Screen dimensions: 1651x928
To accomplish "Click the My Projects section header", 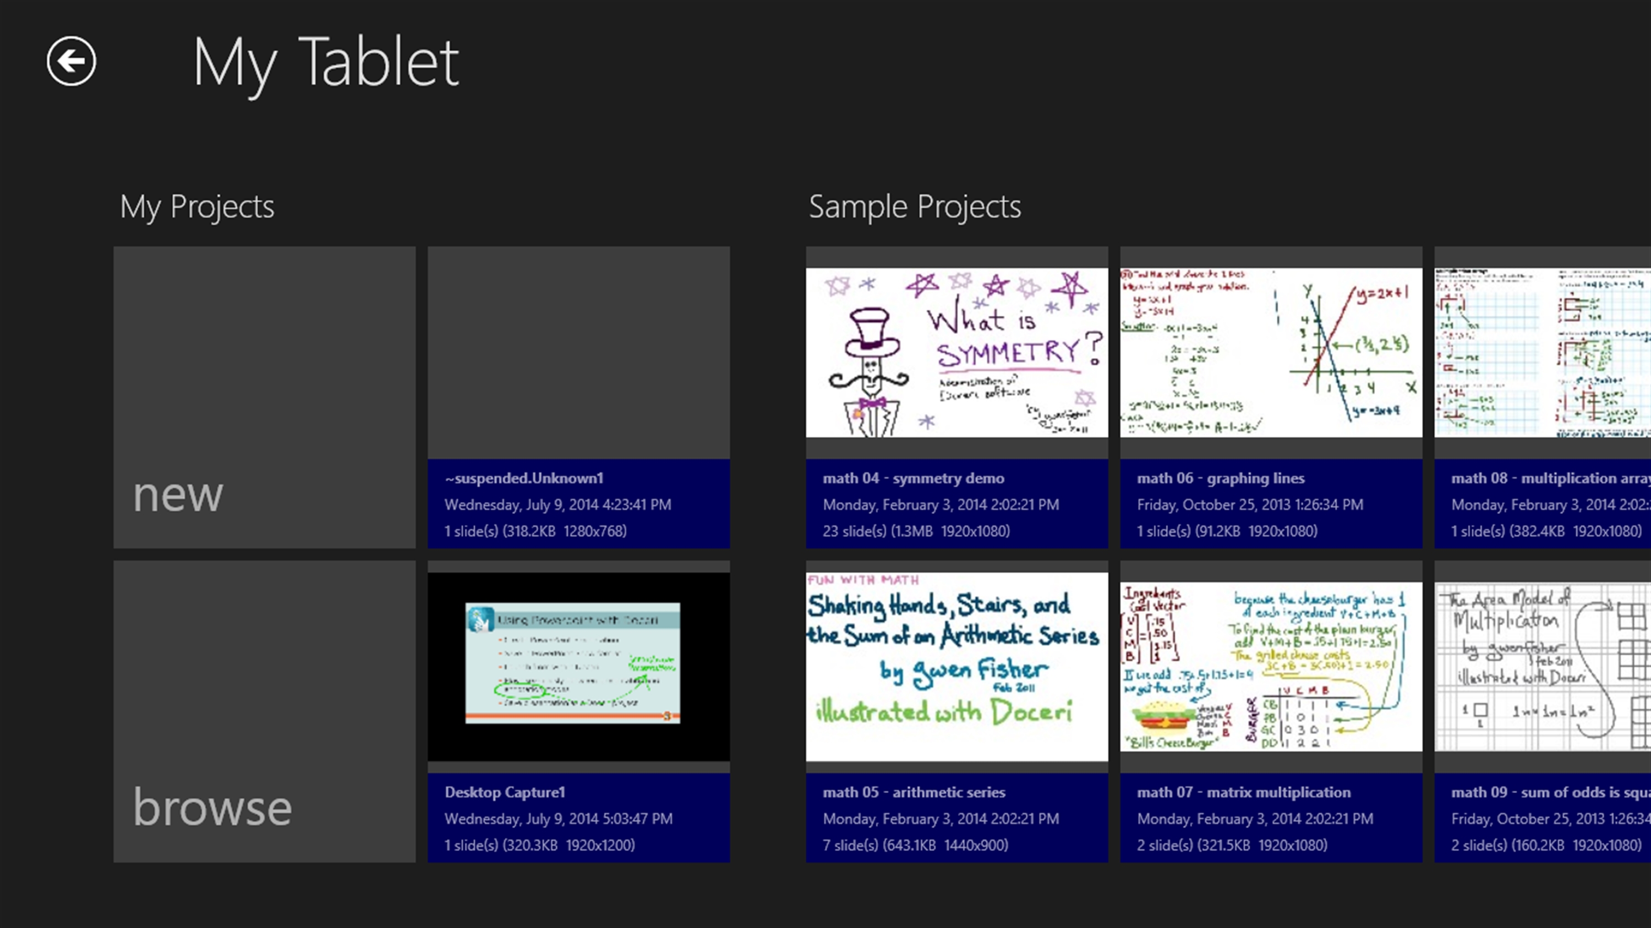I will [197, 207].
